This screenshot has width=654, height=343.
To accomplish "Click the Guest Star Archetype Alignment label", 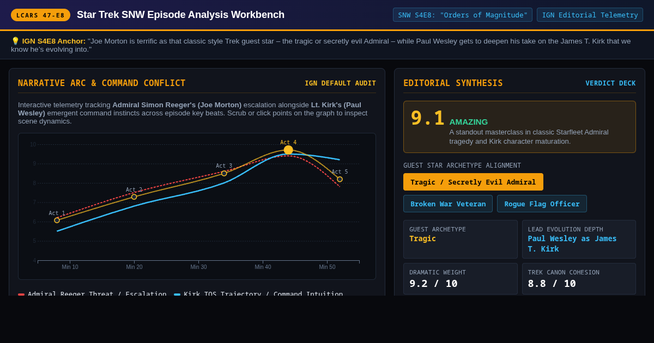I will (462, 166).
